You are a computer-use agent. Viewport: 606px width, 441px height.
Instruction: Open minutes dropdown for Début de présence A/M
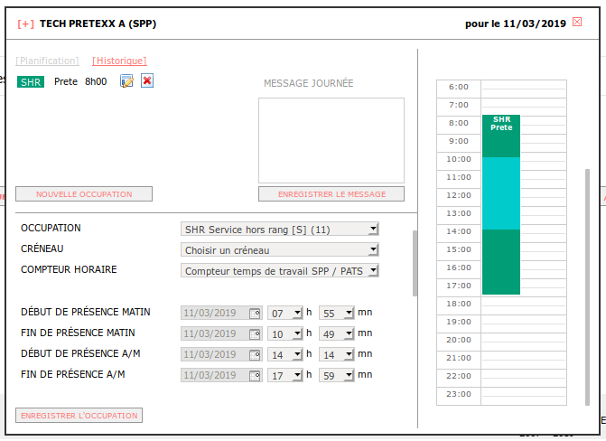pyautogui.click(x=336, y=355)
